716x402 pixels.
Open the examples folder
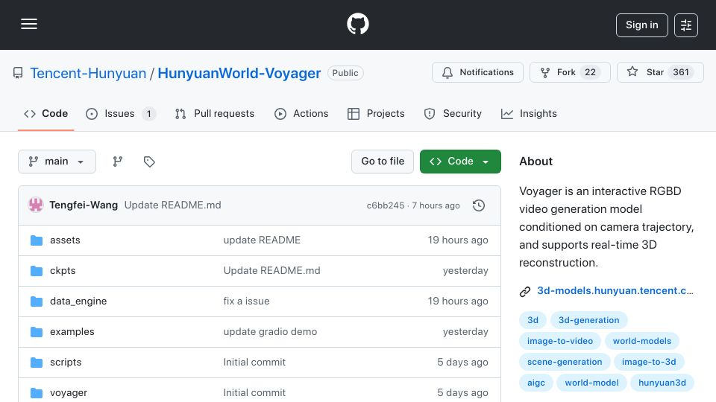pyautogui.click(x=72, y=332)
